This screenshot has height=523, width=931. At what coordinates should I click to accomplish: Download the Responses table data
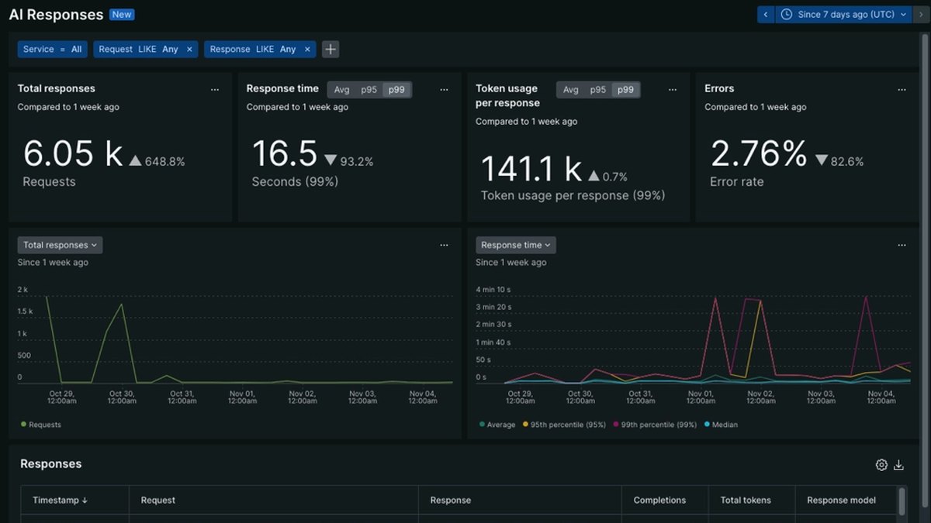pos(899,465)
